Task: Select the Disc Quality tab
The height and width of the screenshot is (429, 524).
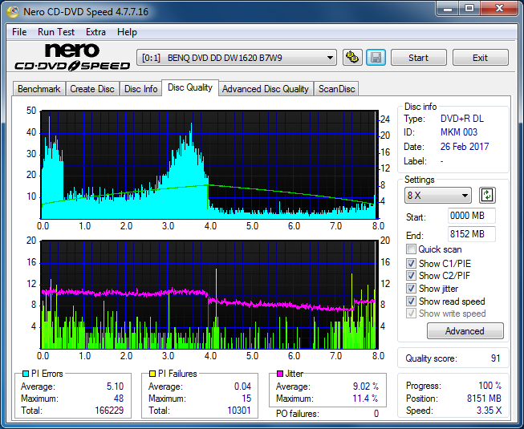Action: tap(190, 87)
